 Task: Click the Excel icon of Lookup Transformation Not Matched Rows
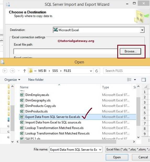[22, 133]
